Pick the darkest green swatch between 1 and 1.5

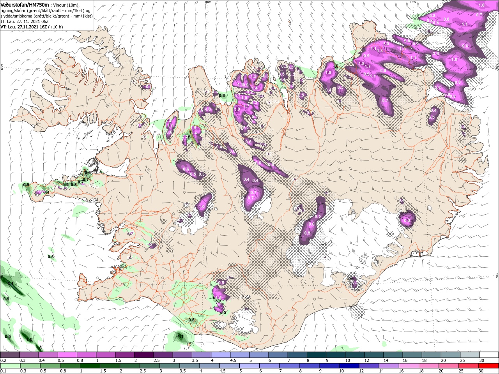(x=90, y=366)
